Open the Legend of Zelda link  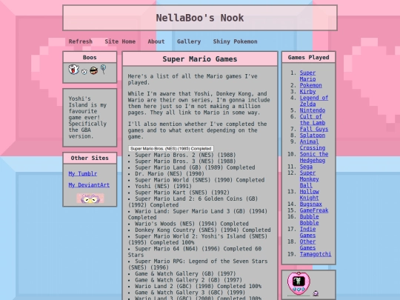tap(314, 101)
